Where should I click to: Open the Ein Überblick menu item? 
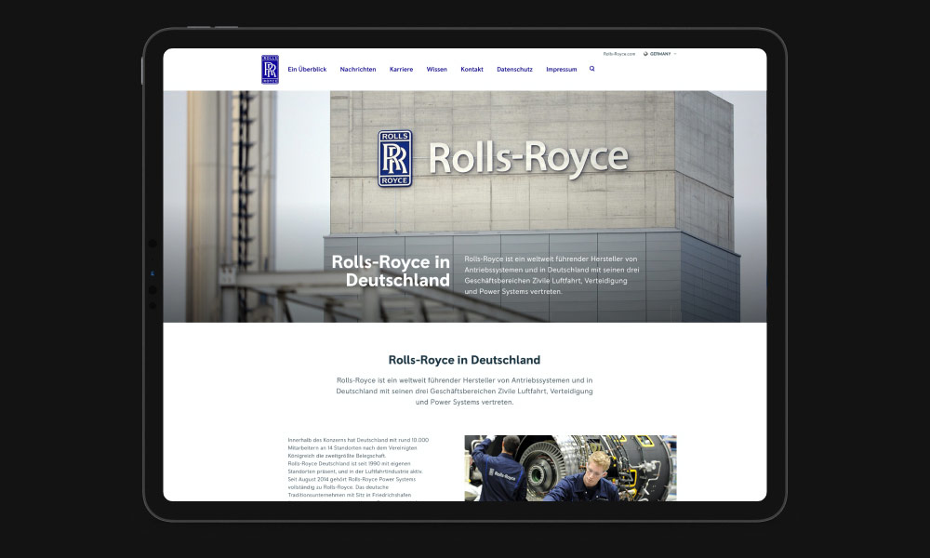pos(307,70)
